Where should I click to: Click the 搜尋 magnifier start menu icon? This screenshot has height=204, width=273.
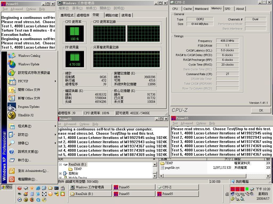point(11,143)
